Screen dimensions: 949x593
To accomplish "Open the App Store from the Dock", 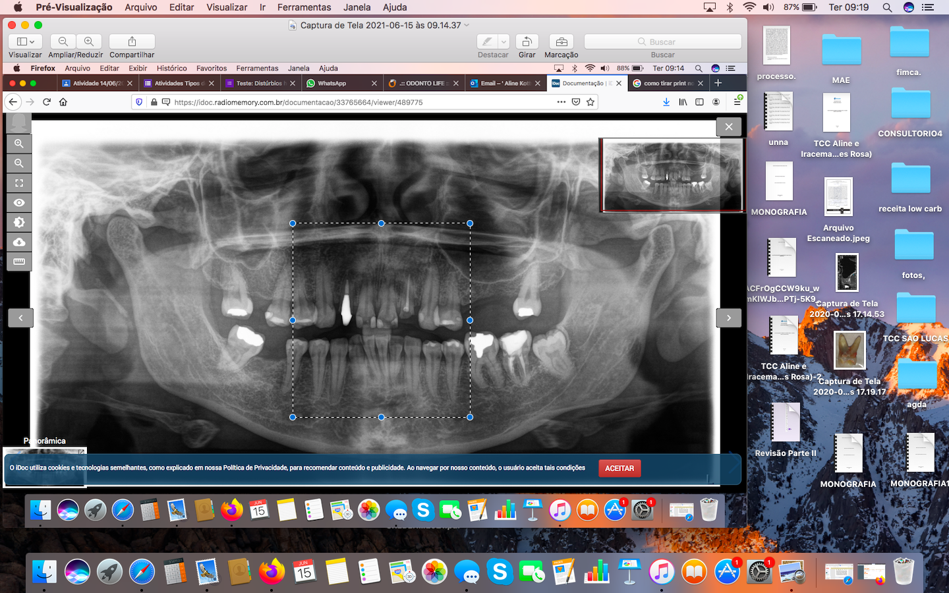I will pyautogui.click(x=727, y=572).
